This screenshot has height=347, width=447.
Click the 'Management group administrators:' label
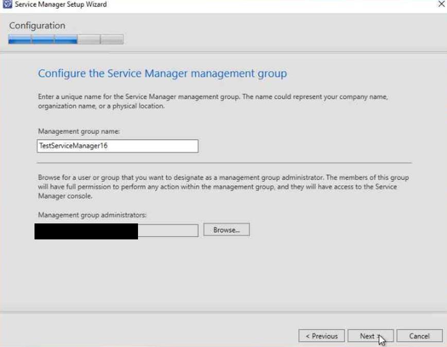click(92, 215)
